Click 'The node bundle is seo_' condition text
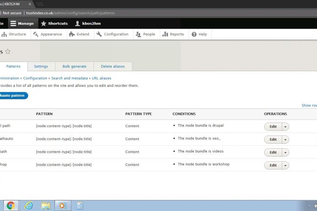Image resolution: width=317 pixels, height=211 pixels. [199, 138]
